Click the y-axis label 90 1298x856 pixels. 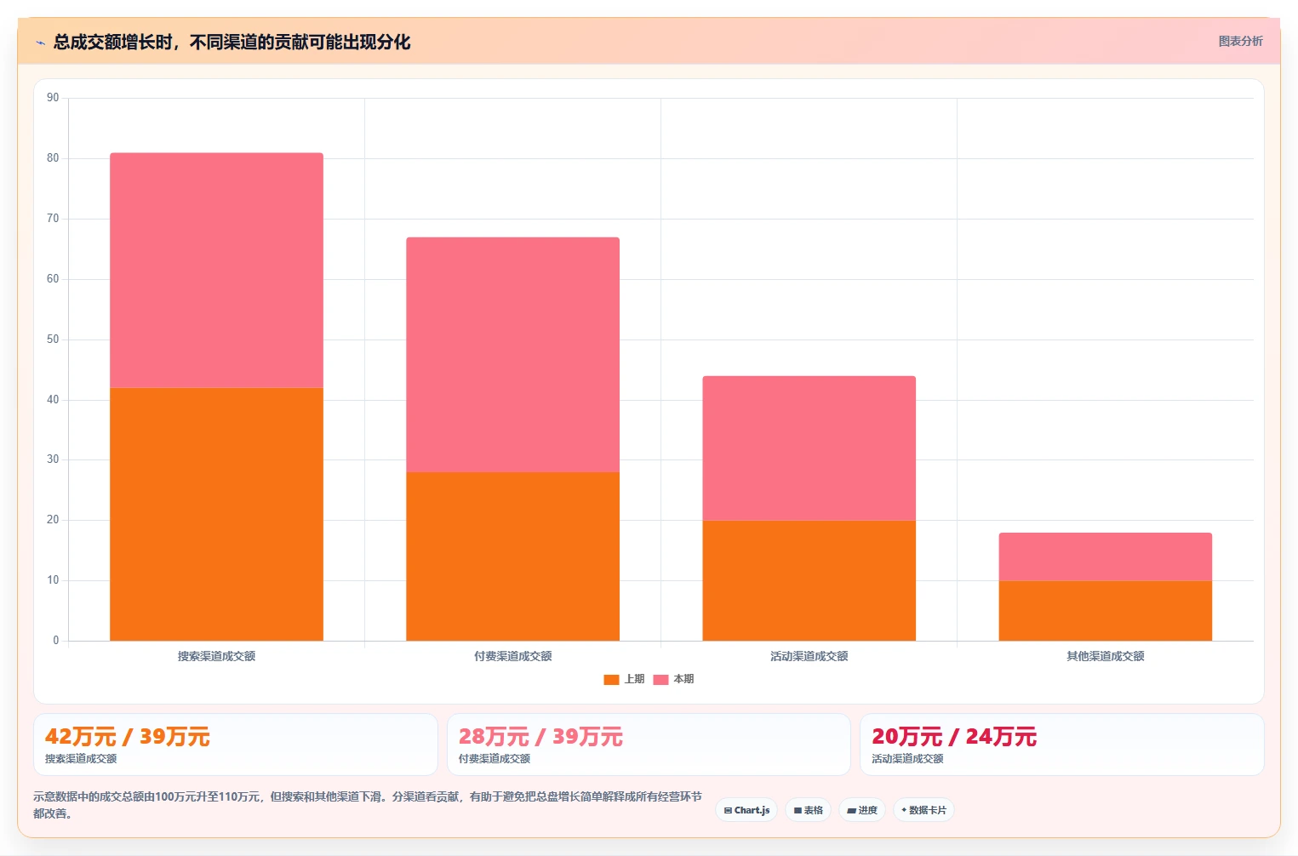[53, 98]
